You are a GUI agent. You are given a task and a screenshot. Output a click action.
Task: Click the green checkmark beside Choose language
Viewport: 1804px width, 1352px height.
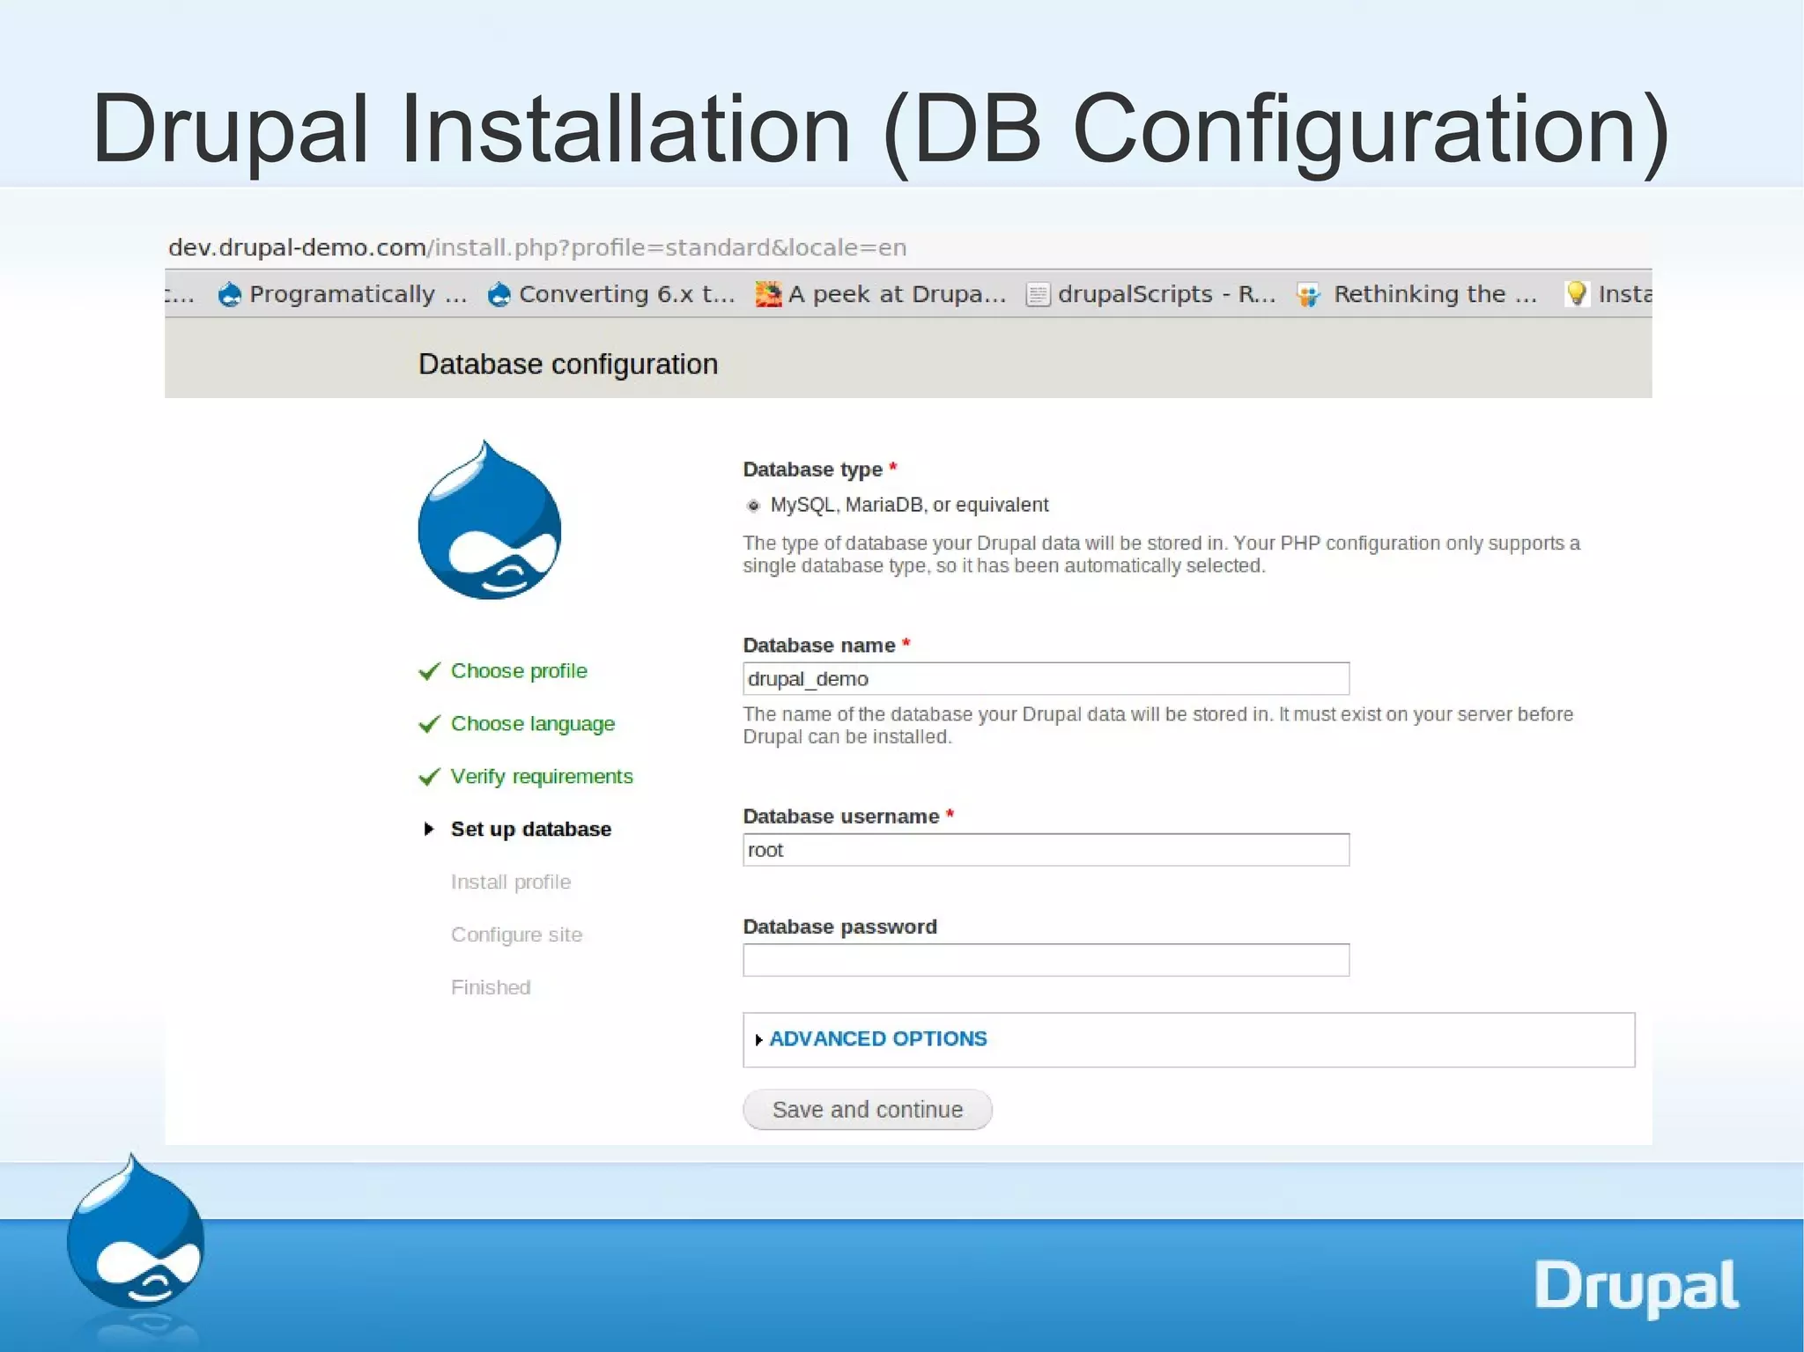(429, 724)
